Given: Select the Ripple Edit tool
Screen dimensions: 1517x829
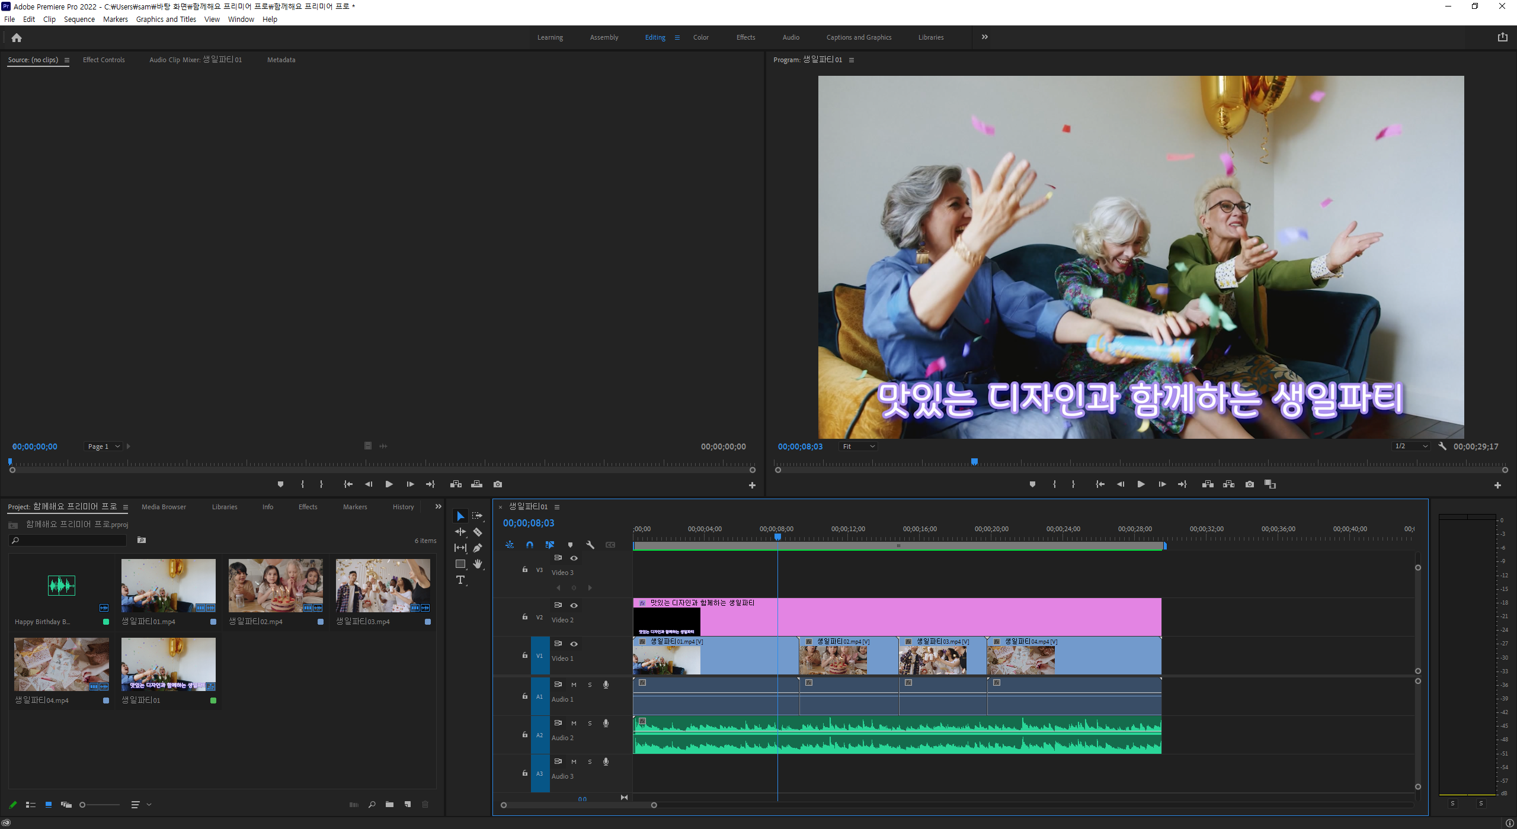Looking at the screenshot, I should [x=460, y=532].
